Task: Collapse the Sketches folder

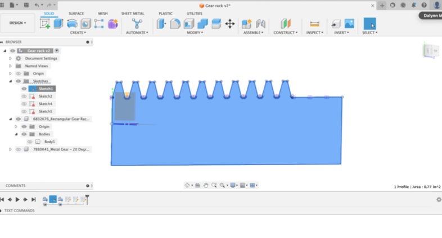Action: click(10, 81)
